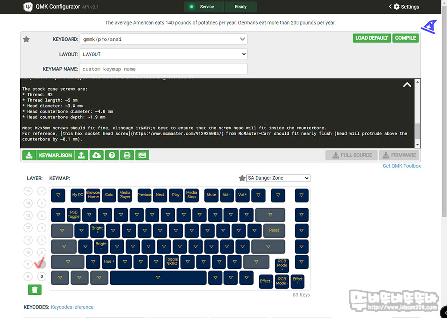
Task: Click the FULL SOURCE button
Action: 352,155
